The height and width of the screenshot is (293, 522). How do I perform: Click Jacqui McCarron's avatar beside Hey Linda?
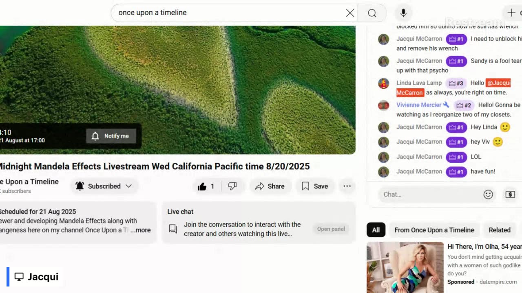click(383, 127)
